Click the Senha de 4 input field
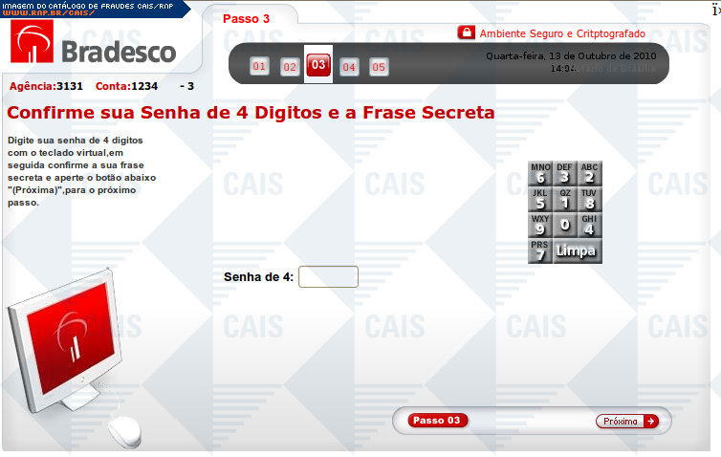This screenshot has height=457, width=721. point(328,276)
